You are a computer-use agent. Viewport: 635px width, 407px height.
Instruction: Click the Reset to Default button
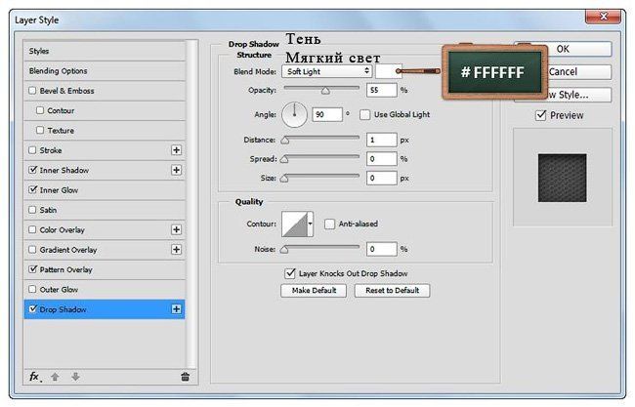click(392, 291)
